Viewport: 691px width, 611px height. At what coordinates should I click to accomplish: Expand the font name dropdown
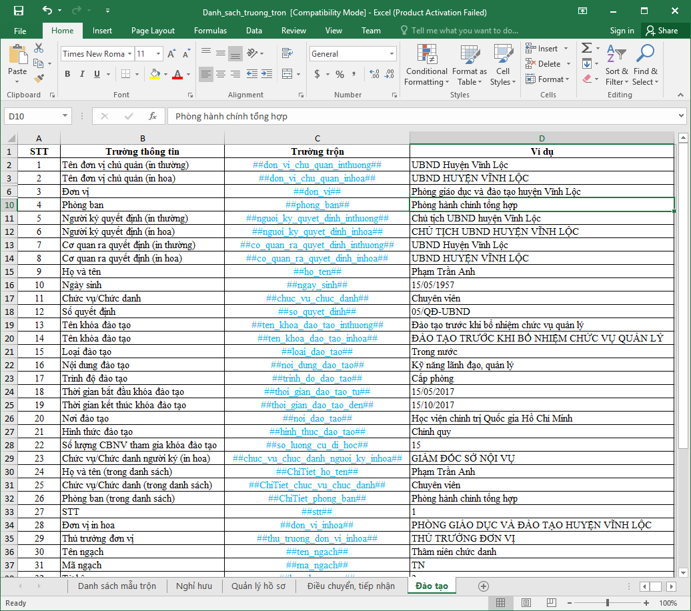click(x=129, y=54)
